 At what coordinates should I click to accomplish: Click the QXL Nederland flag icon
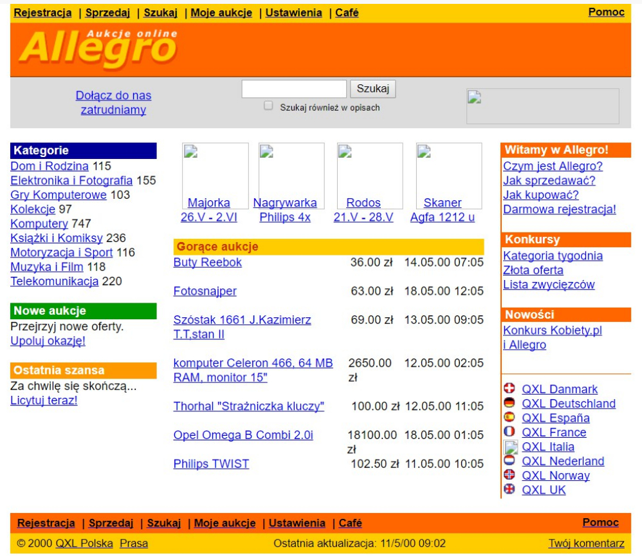pyautogui.click(x=509, y=460)
